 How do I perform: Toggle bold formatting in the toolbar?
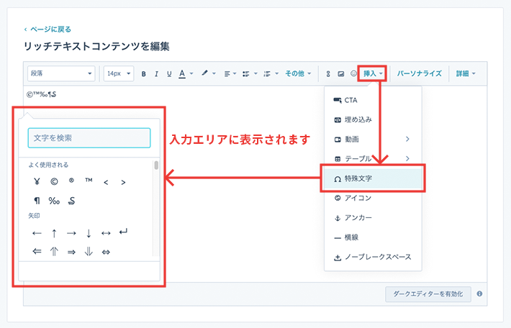click(x=143, y=74)
